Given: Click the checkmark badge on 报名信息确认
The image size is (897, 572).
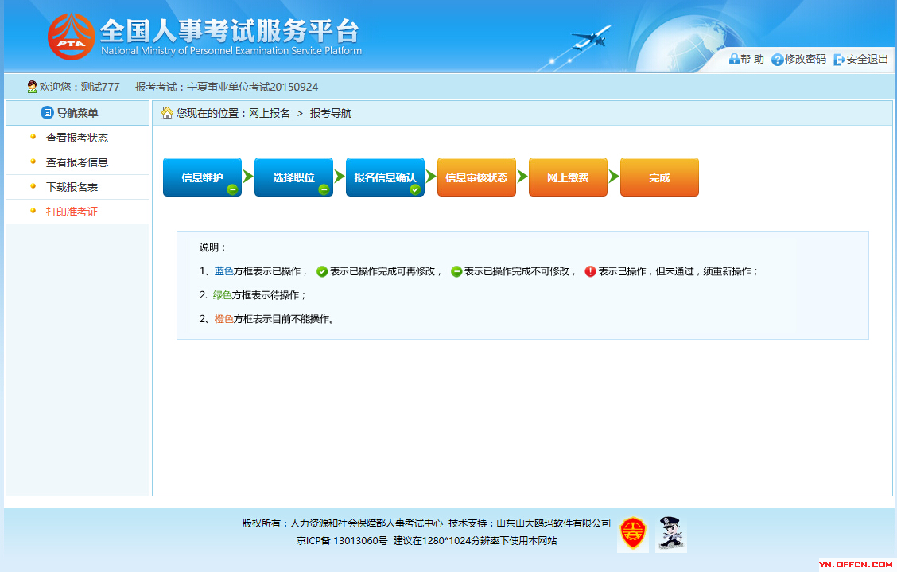Looking at the screenshot, I should (415, 189).
